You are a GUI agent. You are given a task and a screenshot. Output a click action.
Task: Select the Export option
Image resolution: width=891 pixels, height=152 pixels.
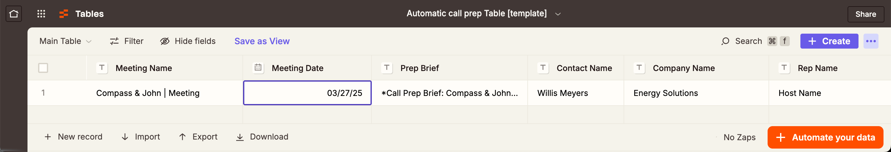pos(198,137)
